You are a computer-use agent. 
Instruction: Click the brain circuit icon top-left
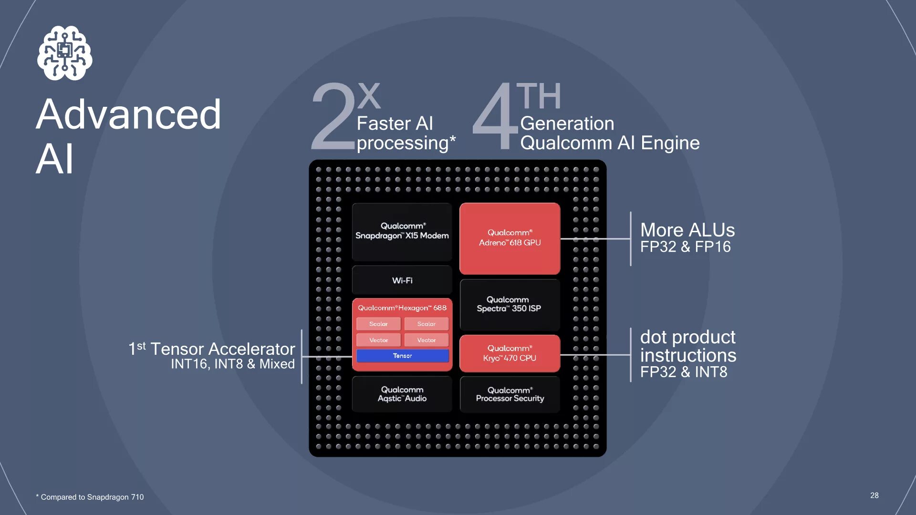(x=65, y=56)
